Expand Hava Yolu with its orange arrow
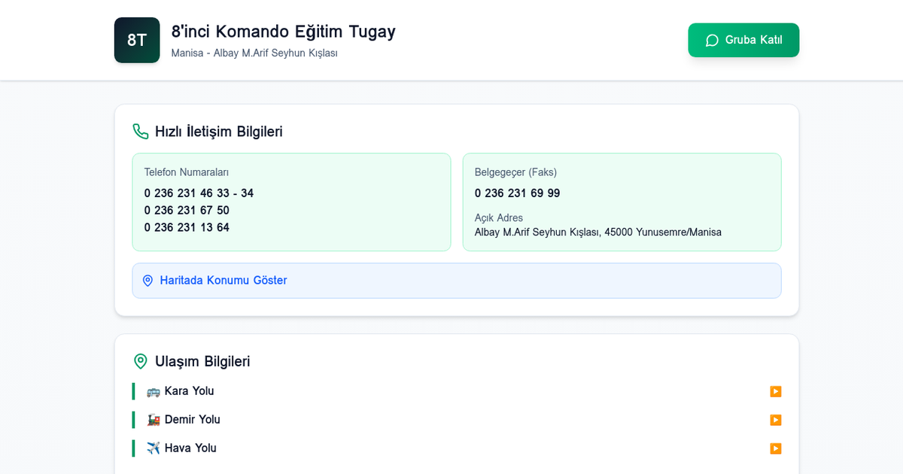Viewport: 903px width, 474px height. pyautogui.click(x=775, y=448)
